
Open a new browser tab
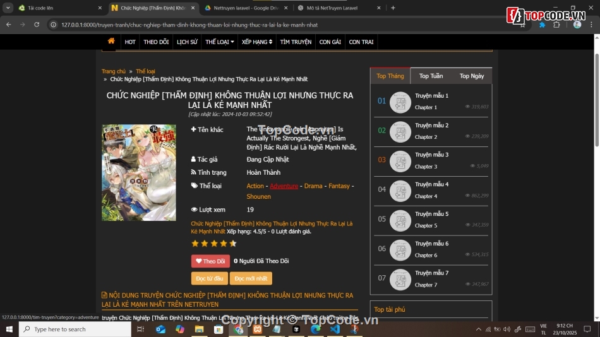coord(393,8)
